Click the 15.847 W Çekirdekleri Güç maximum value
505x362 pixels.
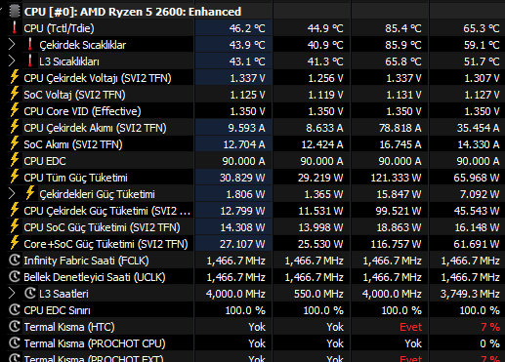(399, 194)
